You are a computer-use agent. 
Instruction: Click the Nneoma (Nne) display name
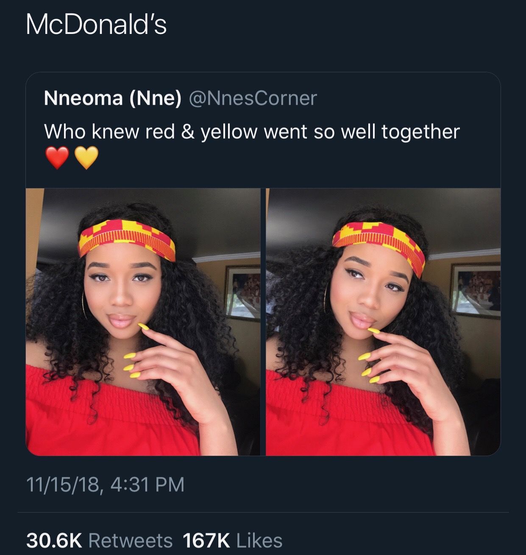114,99
